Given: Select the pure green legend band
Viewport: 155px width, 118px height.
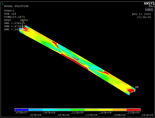Looking at the screenshot, I should [78, 110].
